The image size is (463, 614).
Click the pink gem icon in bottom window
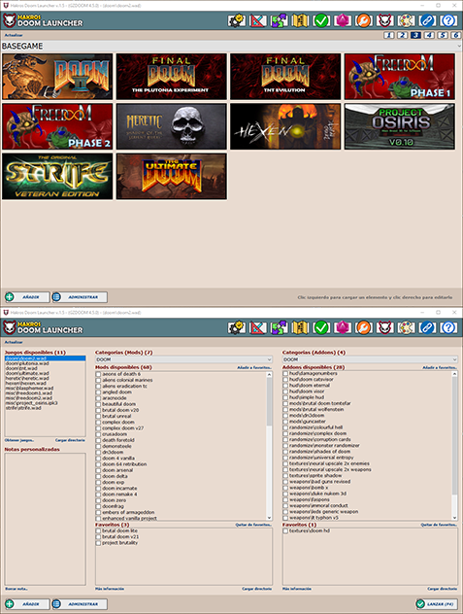click(x=343, y=327)
